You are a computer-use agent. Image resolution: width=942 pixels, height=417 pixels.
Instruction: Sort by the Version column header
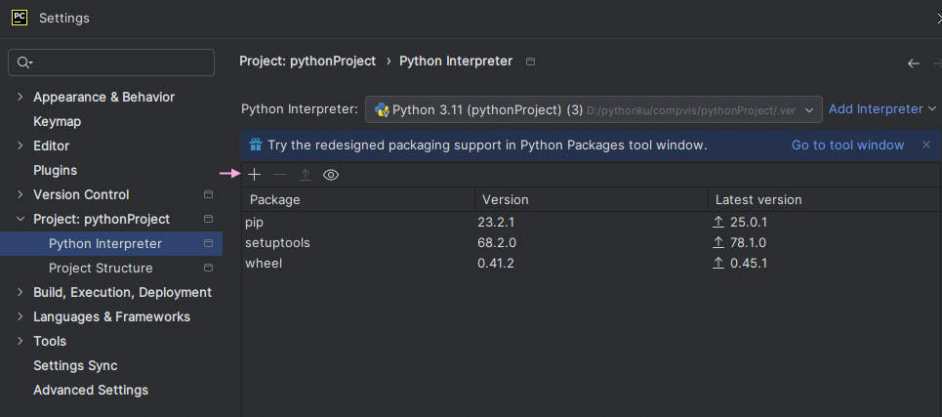click(x=592, y=199)
